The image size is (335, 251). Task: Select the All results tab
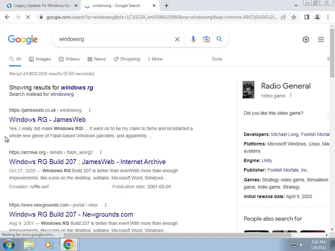(15, 59)
